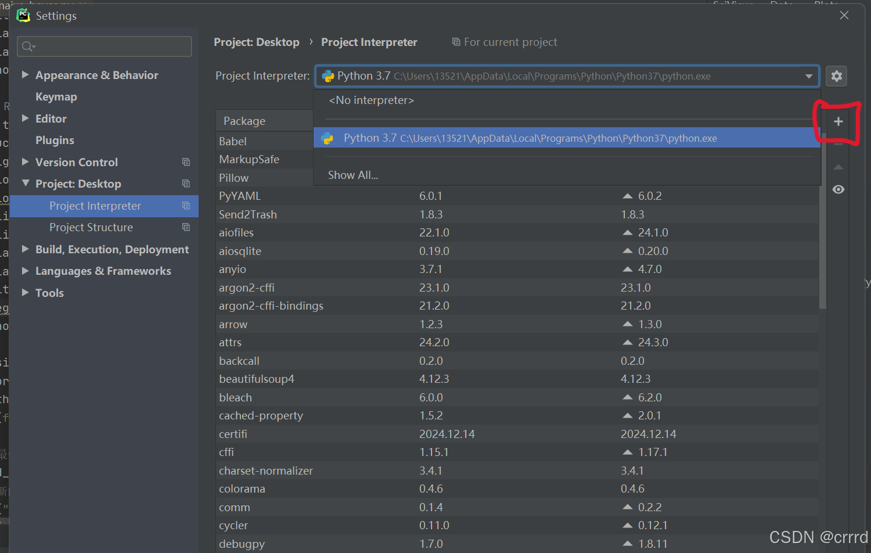This screenshot has height=553, width=871.
Task: Expand the Tools settings section
Action: click(x=25, y=293)
